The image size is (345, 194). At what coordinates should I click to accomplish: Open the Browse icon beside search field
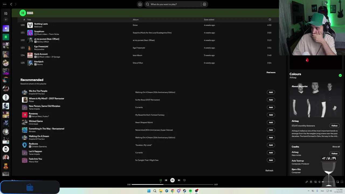(204, 4)
